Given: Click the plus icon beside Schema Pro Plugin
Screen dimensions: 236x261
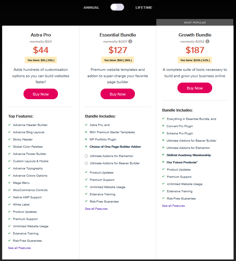Looking at the screenshot, I should [163, 134].
